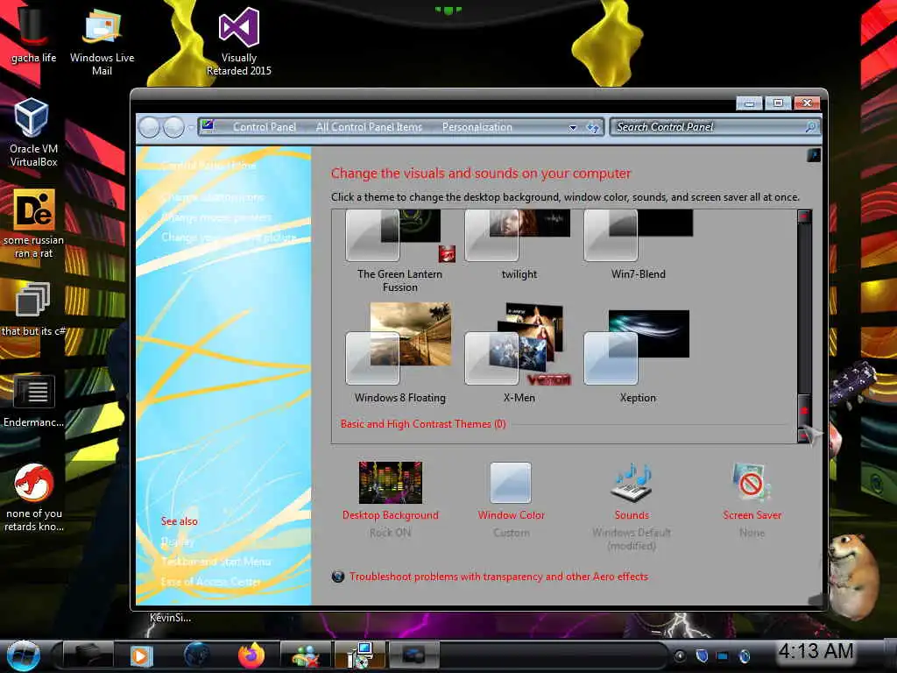Open the recent pages arrow beside Forward
The image size is (897, 673).
(190, 127)
